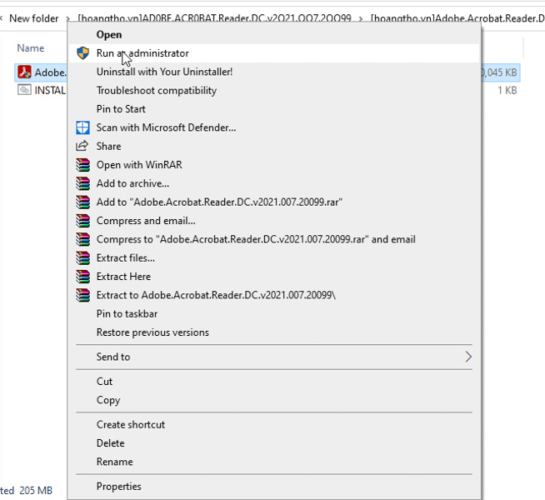Select Troubleshoot compatibility option

[157, 90]
